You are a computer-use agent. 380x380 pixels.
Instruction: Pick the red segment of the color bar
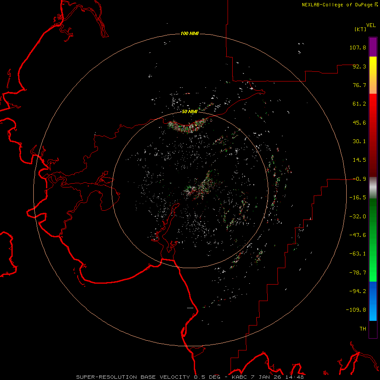coord(373,135)
